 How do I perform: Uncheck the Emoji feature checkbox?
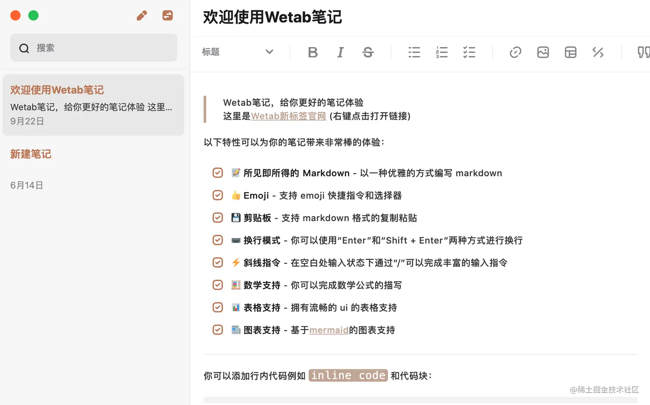218,195
